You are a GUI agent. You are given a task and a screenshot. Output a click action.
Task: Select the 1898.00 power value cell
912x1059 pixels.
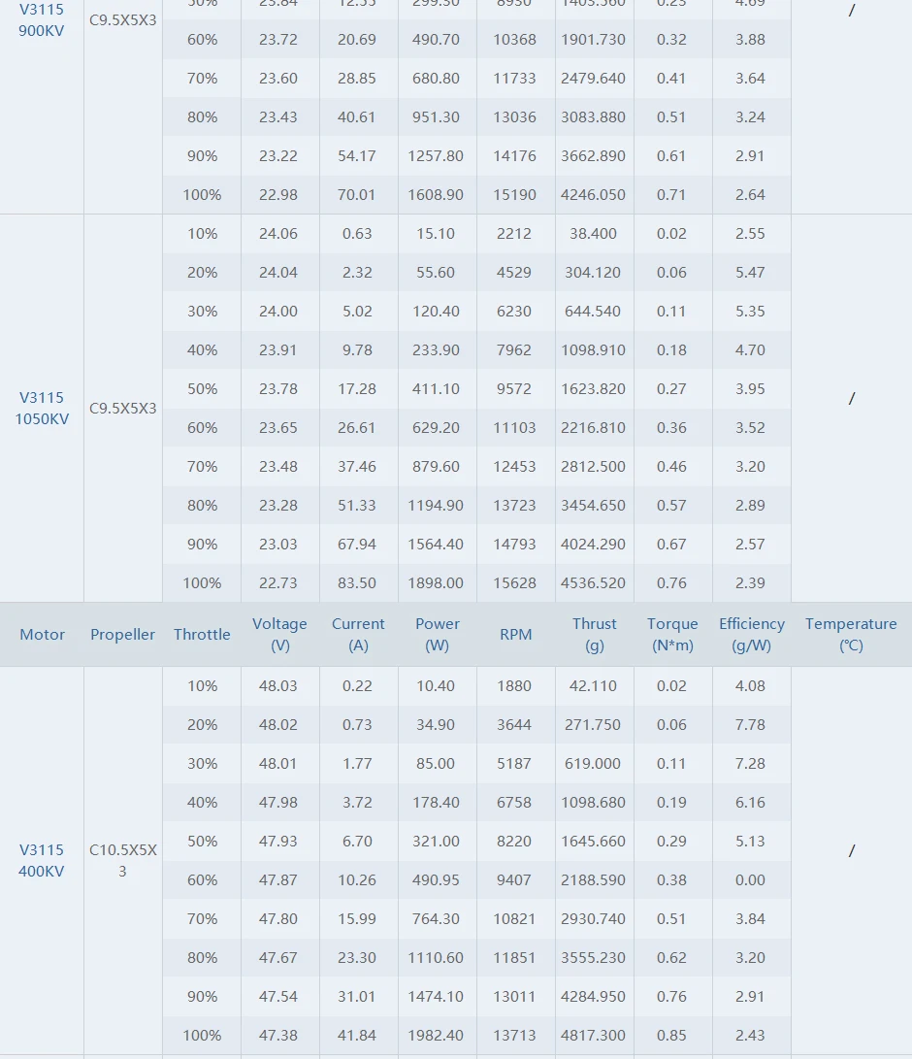pyautogui.click(x=437, y=582)
